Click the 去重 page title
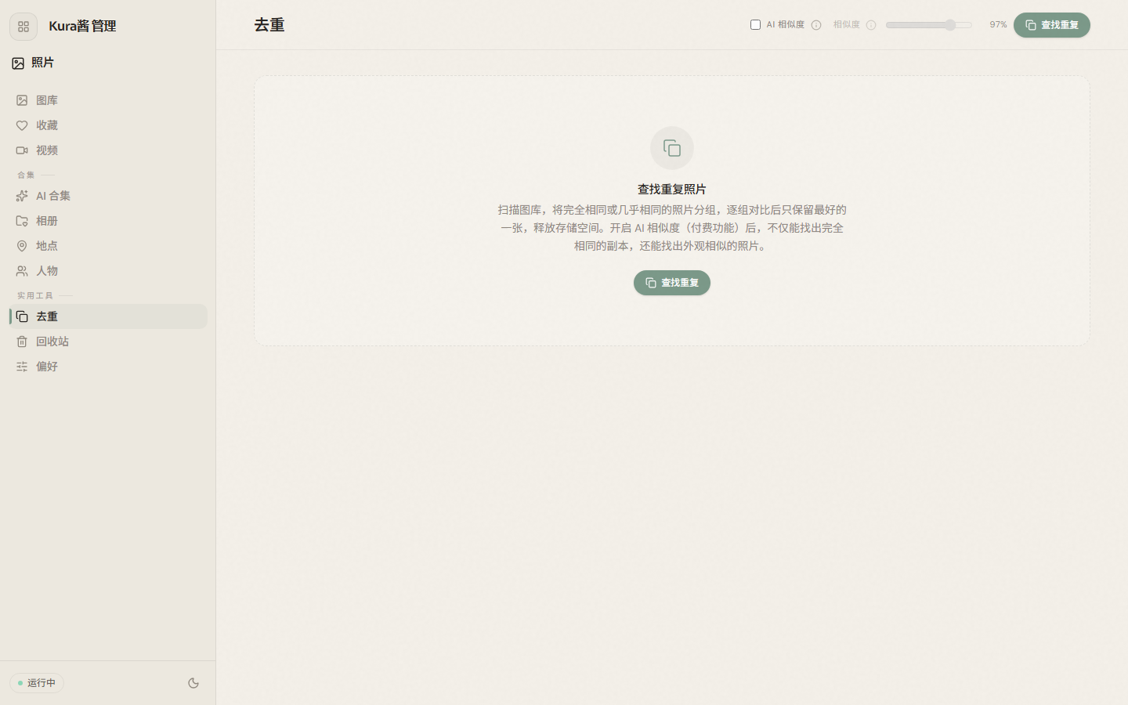 pos(269,25)
